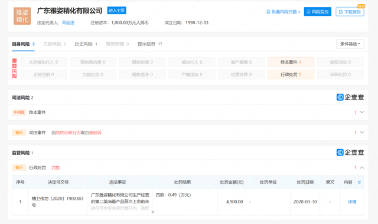Select 限制出境 0 filter tile
Screen dimensions: 378x224
coord(142,62)
